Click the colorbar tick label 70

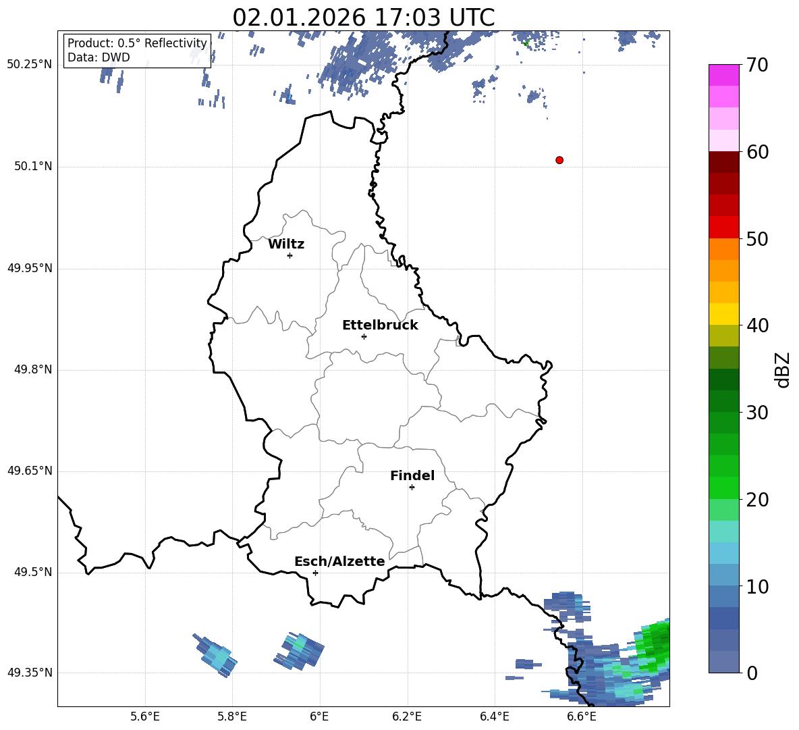(x=758, y=66)
